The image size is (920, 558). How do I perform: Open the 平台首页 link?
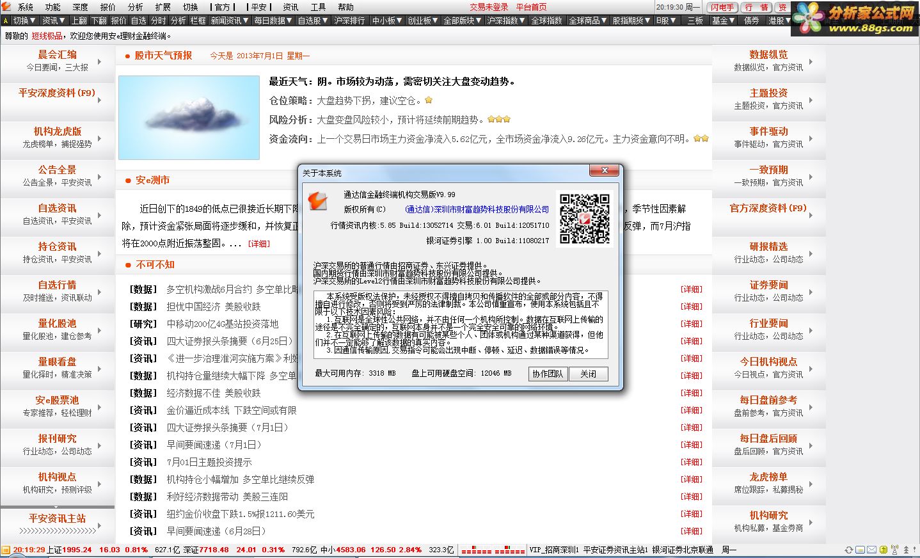pyautogui.click(x=531, y=7)
